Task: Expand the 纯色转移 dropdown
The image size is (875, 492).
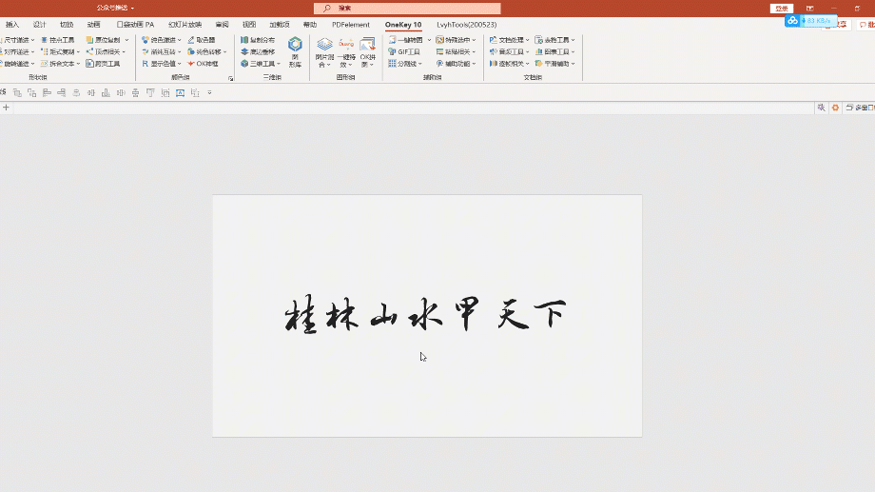Action: (224, 52)
